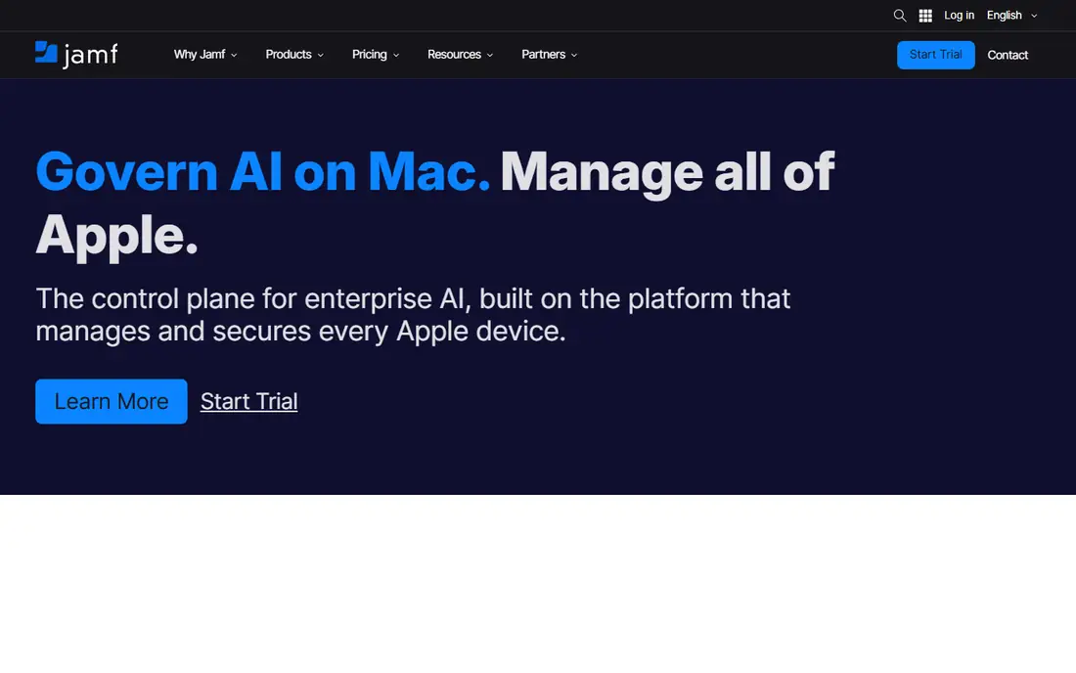Image resolution: width=1076 pixels, height=673 pixels.
Task: Open the English language dropdown
Action: coord(1011,15)
